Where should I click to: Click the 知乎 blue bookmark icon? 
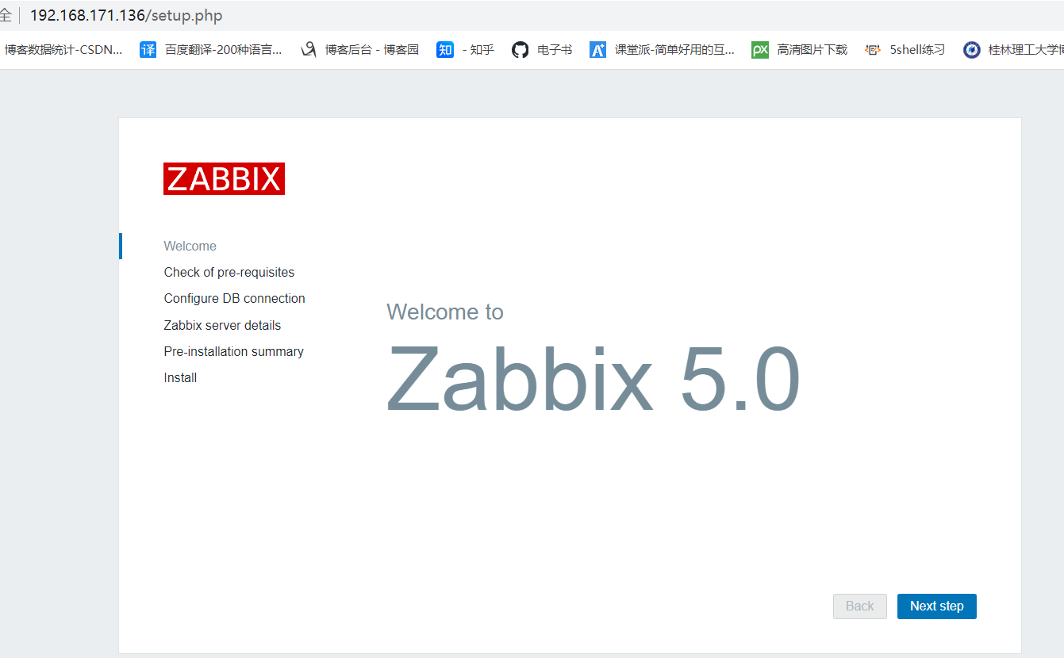click(x=445, y=50)
